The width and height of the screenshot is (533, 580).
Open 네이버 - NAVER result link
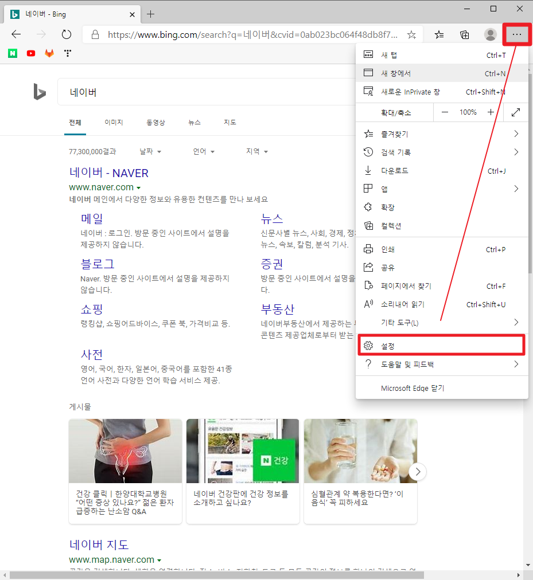(x=109, y=173)
